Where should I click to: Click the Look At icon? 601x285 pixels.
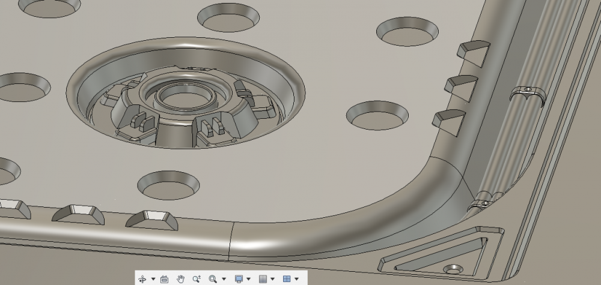pos(165,279)
